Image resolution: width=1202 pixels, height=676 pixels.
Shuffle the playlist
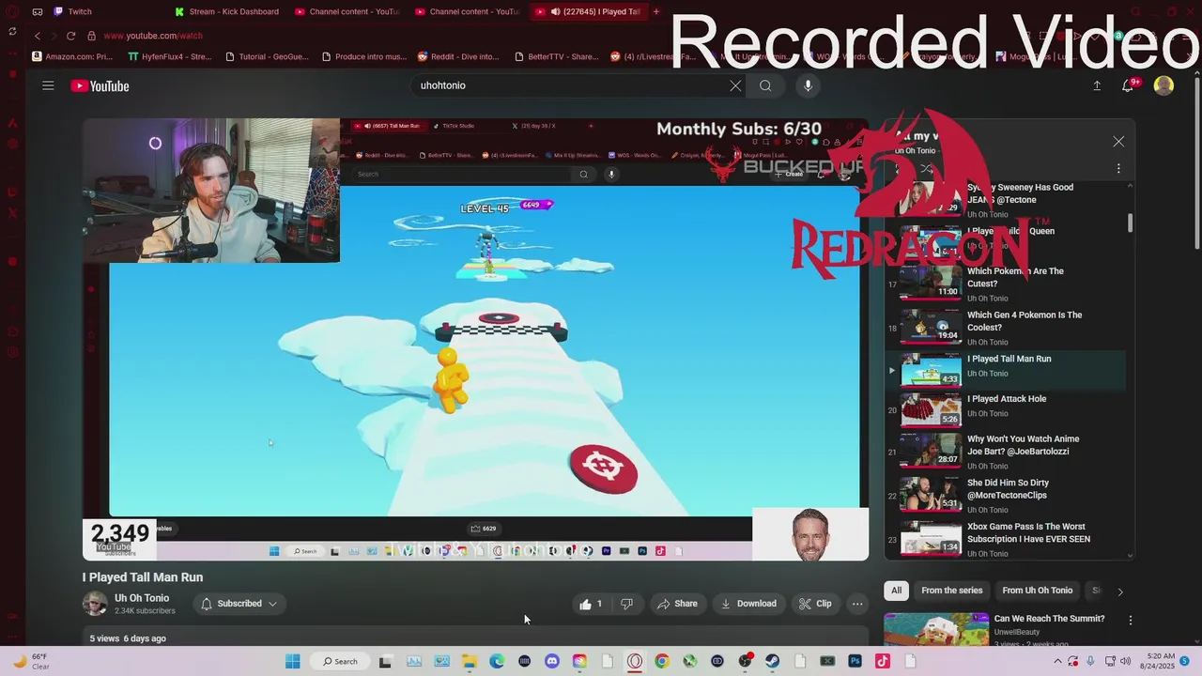pyautogui.click(x=927, y=169)
